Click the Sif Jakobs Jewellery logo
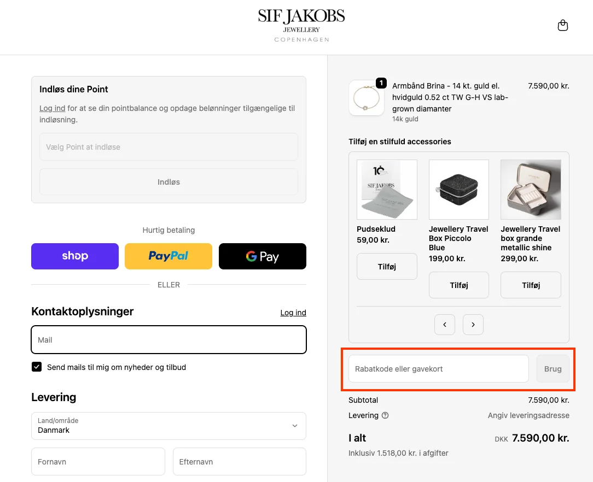Image resolution: width=593 pixels, height=482 pixels. point(301,24)
